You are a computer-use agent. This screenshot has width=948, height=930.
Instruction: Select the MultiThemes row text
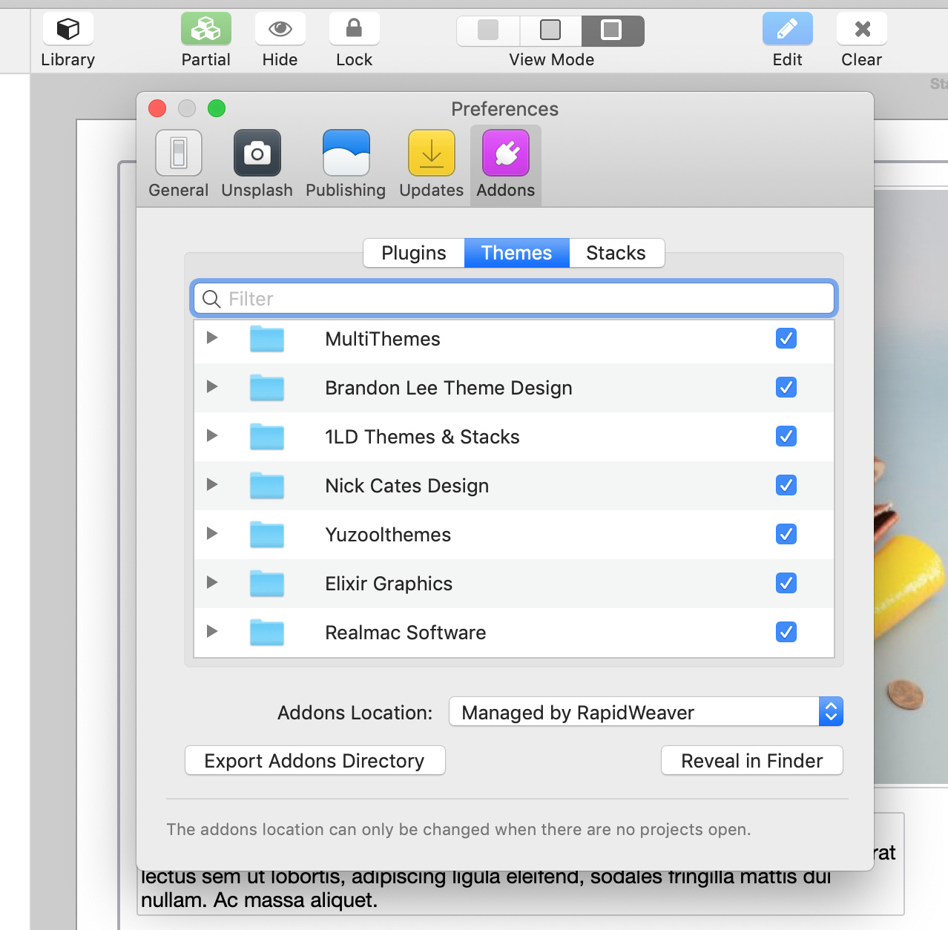point(383,339)
